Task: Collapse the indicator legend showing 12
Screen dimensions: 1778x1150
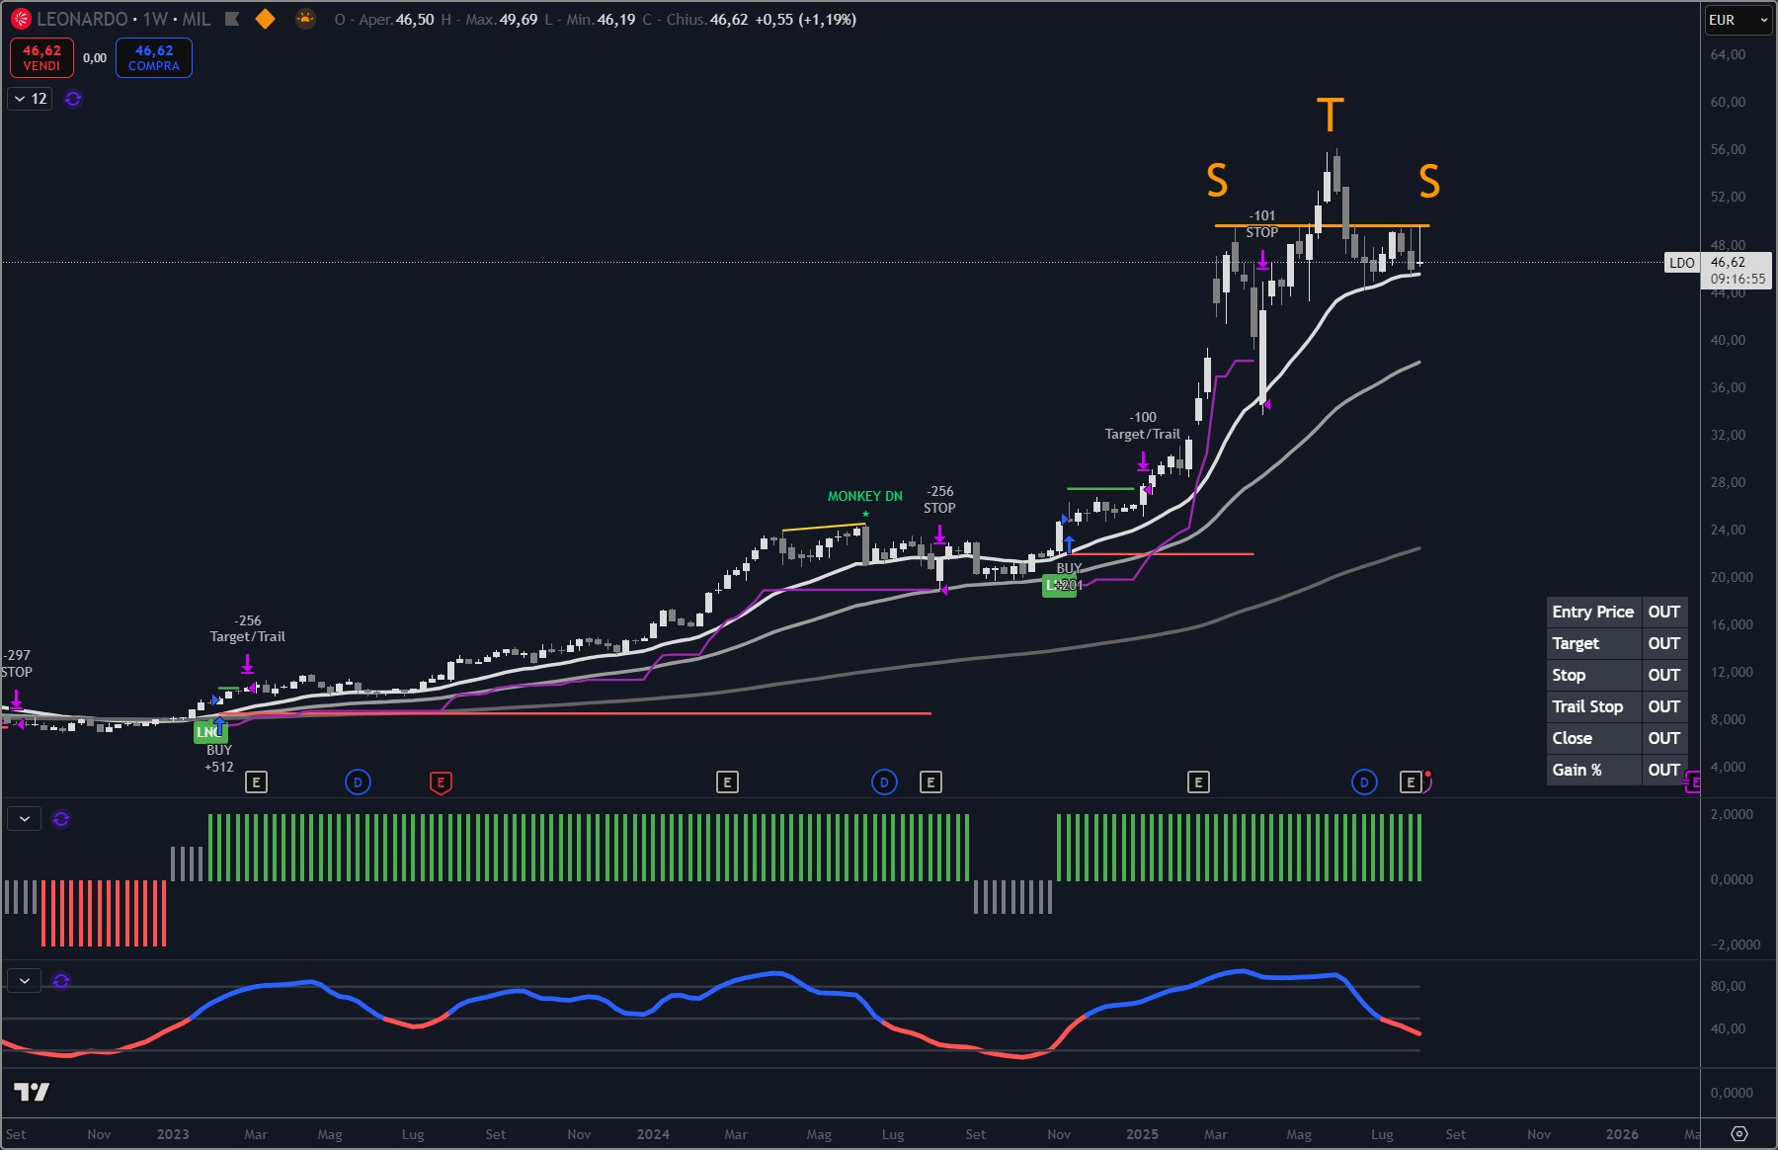Action: click(20, 99)
